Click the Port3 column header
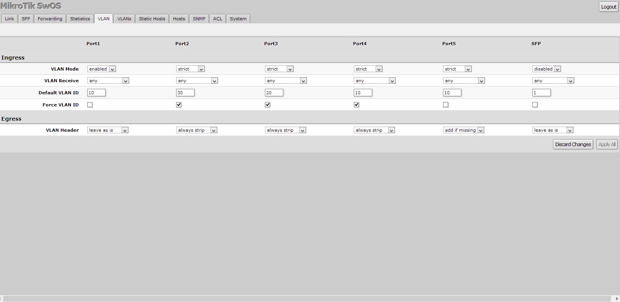The height and width of the screenshot is (302, 620). pos(271,44)
